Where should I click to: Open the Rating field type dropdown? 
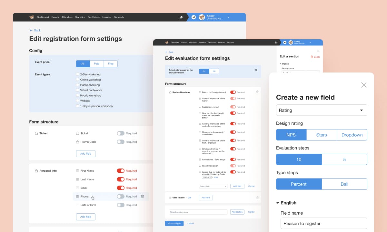tap(322, 110)
